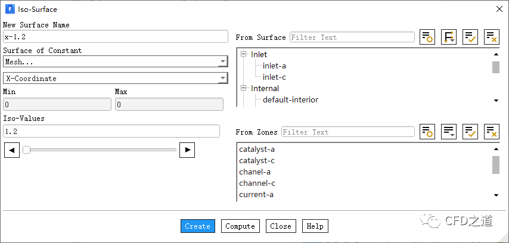Click the slider right arrow button

pos(187,150)
